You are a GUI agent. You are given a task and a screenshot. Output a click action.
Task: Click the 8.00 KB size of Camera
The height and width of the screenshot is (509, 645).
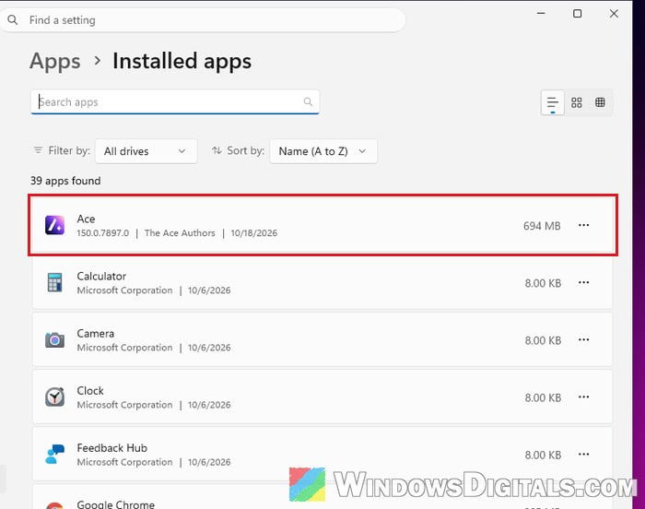543,340
